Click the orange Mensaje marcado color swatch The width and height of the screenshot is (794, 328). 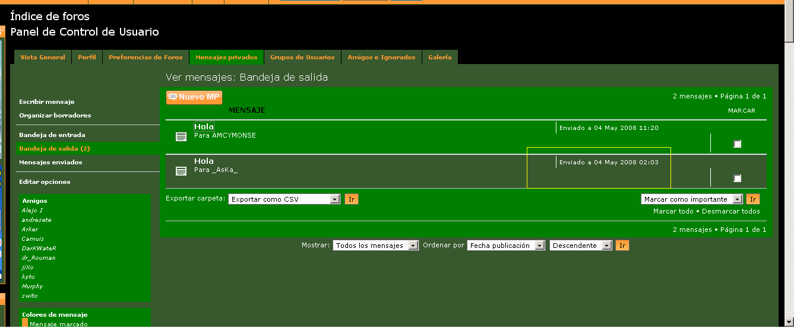(x=25, y=323)
